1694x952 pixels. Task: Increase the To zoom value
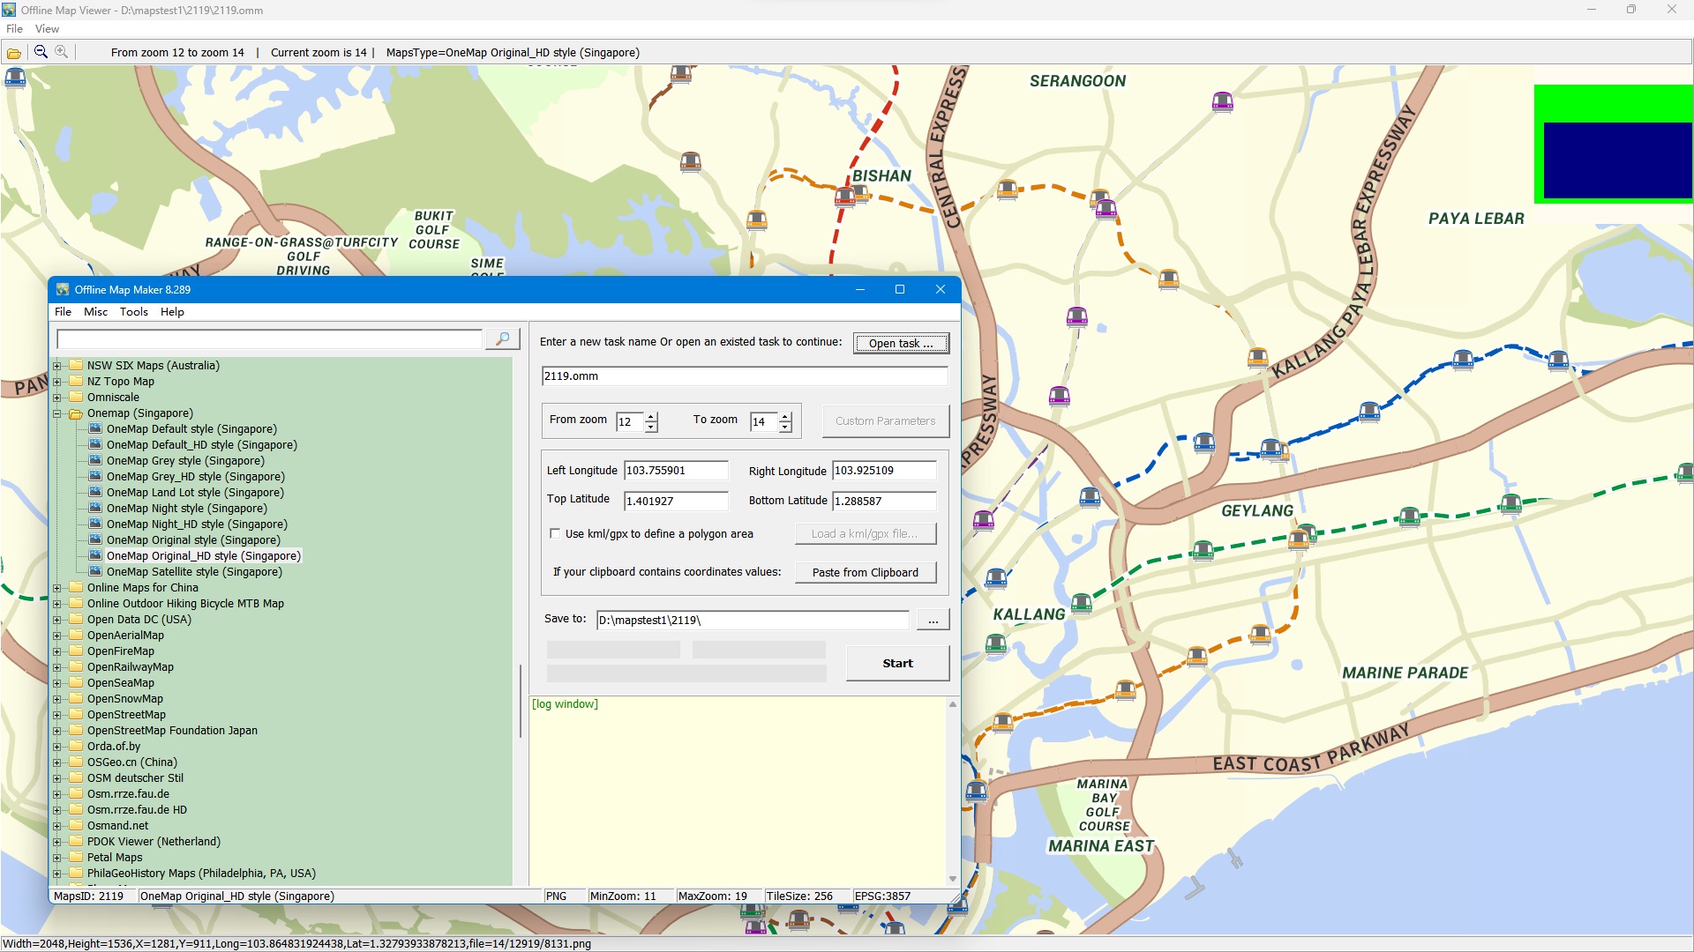point(785,416)
